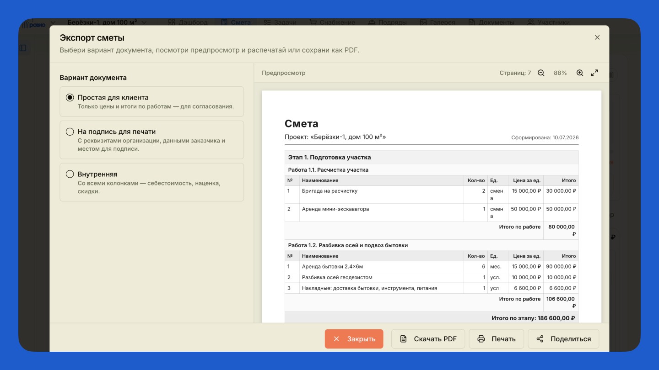Expand preview to fullscreen
The image size is (659, 370).
point(594,73)
